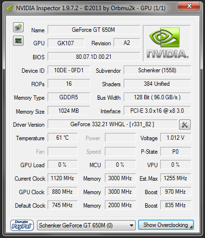
Task: Click the screenshot upload camera icon
Action: [18, 27]
